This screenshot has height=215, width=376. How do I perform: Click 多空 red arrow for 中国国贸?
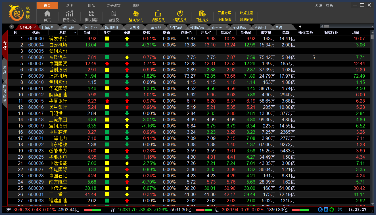107,63
